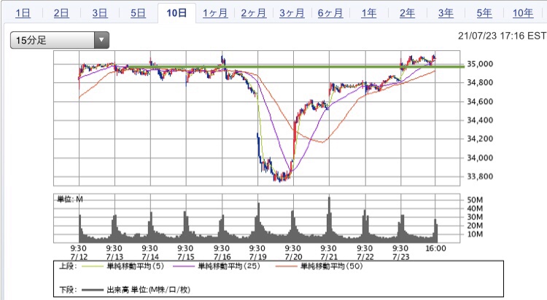This screenshot has height=300, width=547.
Task: Switch to the 1日 range tab
Action: pos(23,13)
